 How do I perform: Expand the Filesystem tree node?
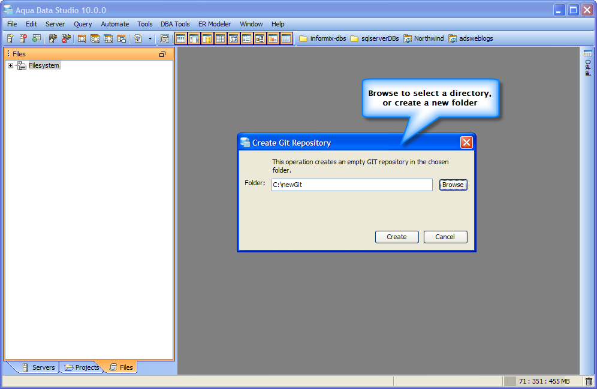click(10, 65)
